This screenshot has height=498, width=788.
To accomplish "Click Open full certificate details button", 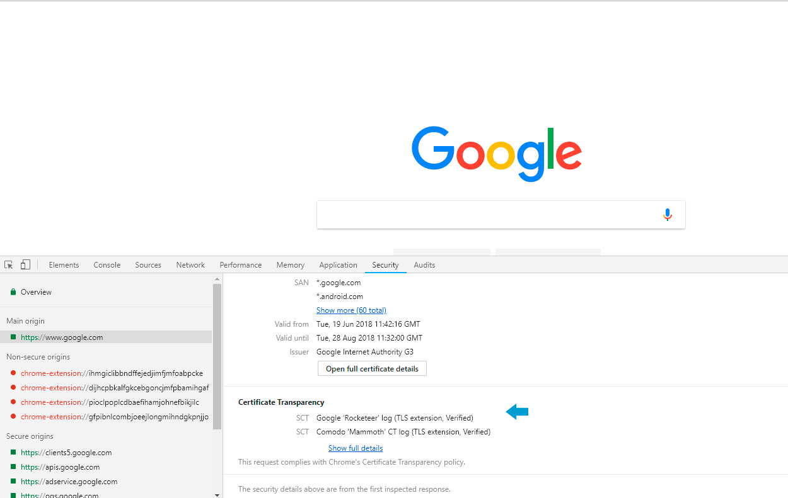I will click(372, 368).
